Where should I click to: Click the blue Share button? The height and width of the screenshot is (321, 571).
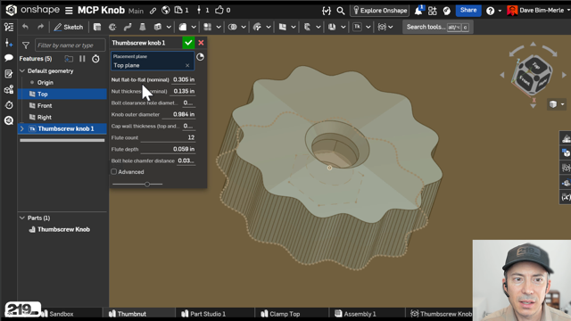pyautogui.click(x=468, y=10)
